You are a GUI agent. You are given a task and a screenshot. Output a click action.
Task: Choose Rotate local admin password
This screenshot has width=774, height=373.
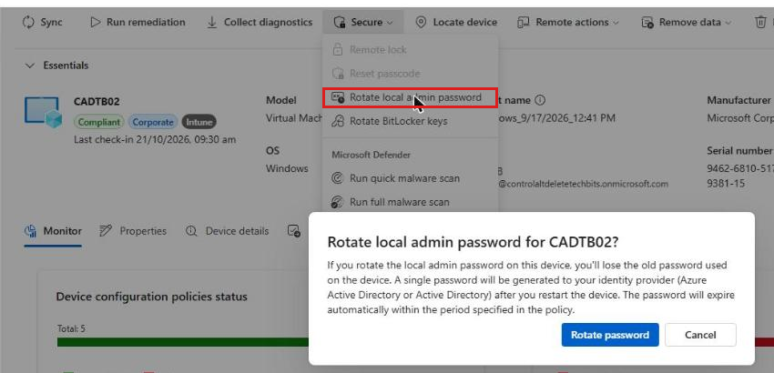pos(410,97)
